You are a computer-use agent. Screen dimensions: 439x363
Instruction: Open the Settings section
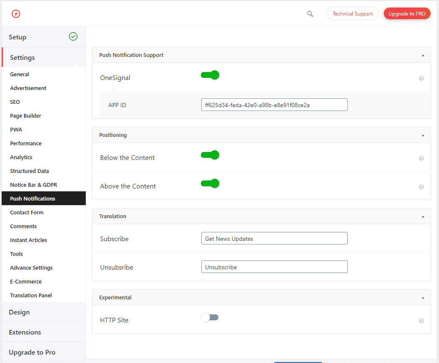44,57
